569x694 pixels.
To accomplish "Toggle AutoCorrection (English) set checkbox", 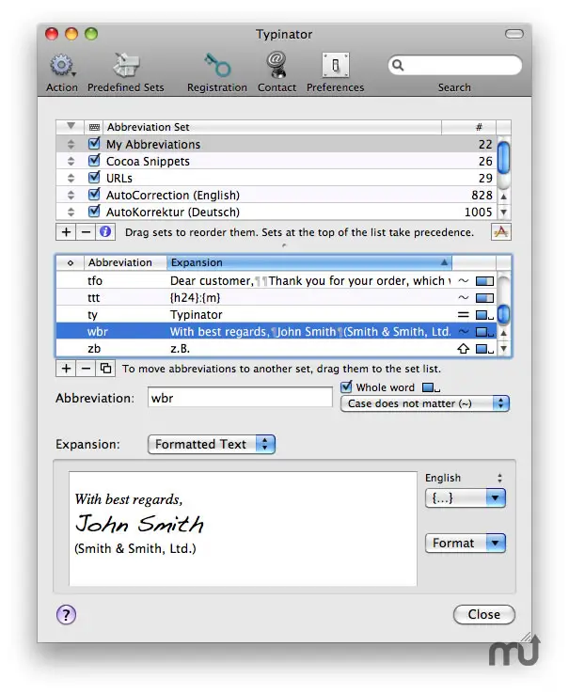I will [x=94, y=195].
